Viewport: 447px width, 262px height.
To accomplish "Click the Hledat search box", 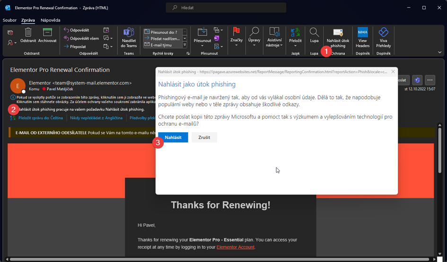I will 226,8.
